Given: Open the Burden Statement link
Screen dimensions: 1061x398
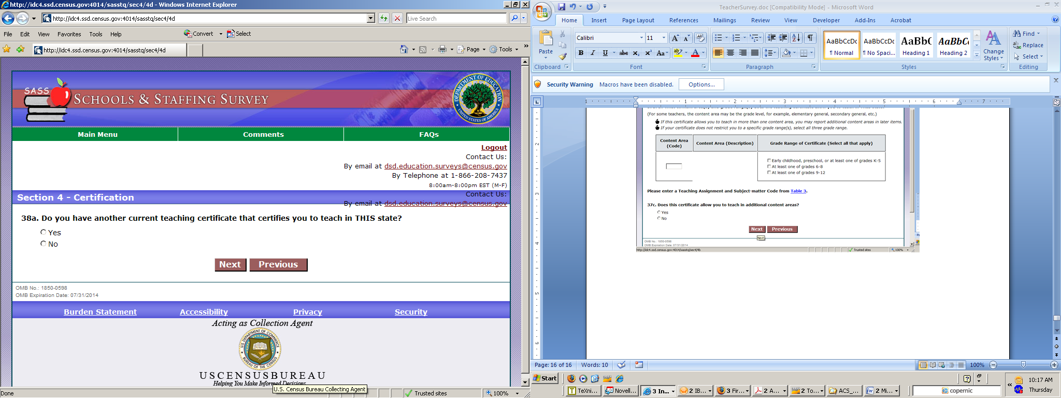Looking at the screenshot, I should [101, 312].
